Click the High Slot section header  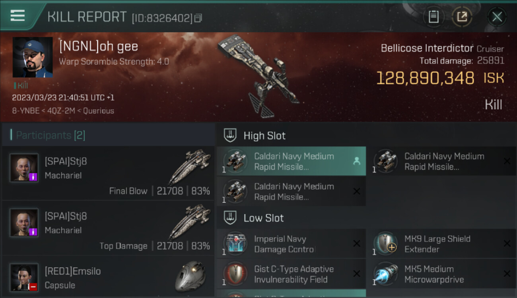264,135
